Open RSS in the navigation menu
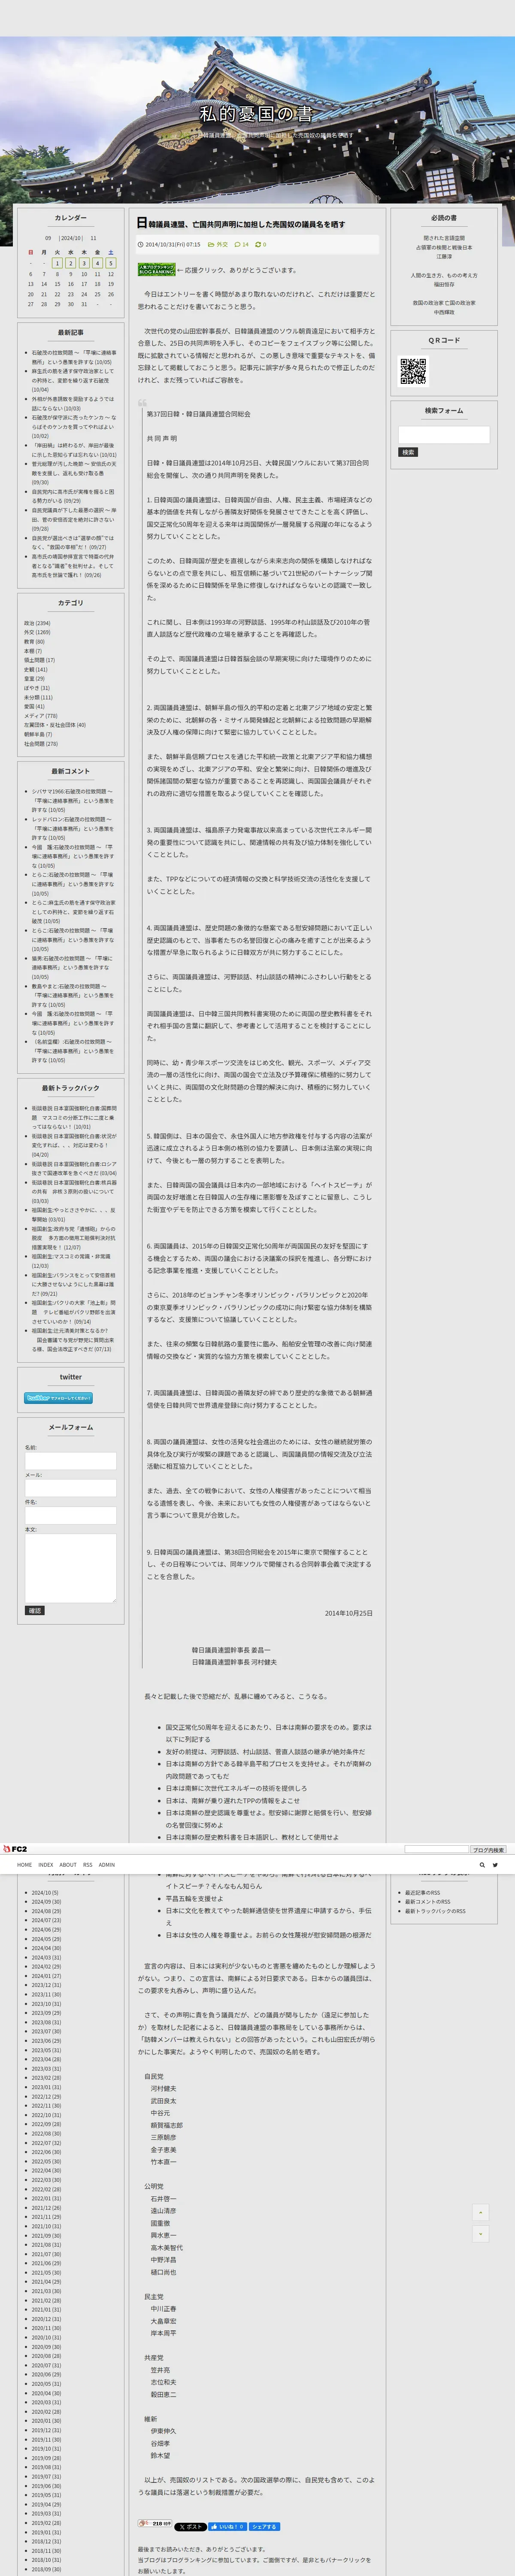 pyautogui.click(x=87, y=1864)
